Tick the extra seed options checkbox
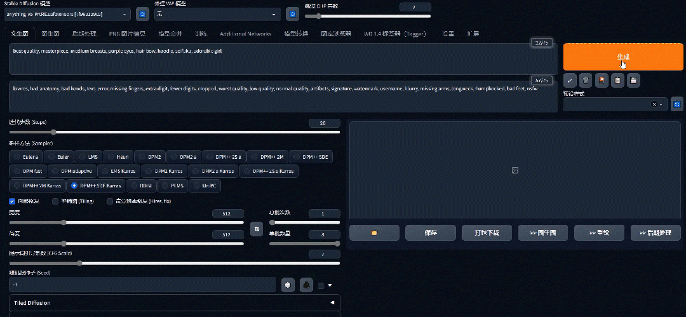This screenshot has width=686, height=317. point(321,285)
